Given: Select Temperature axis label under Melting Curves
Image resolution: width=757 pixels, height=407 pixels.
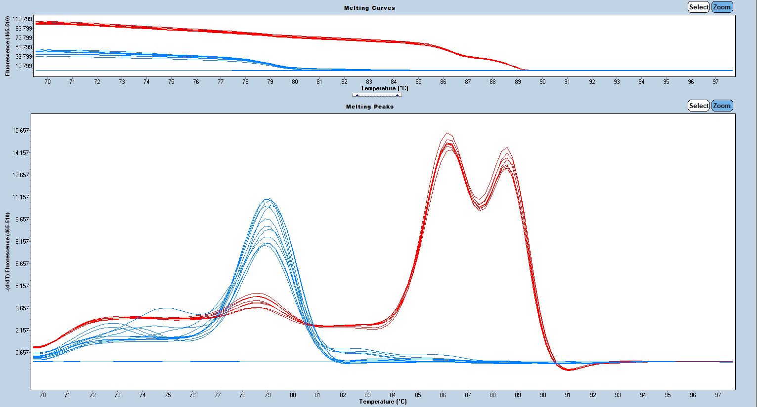Looking at the screenshot, I should pos(384,88).
